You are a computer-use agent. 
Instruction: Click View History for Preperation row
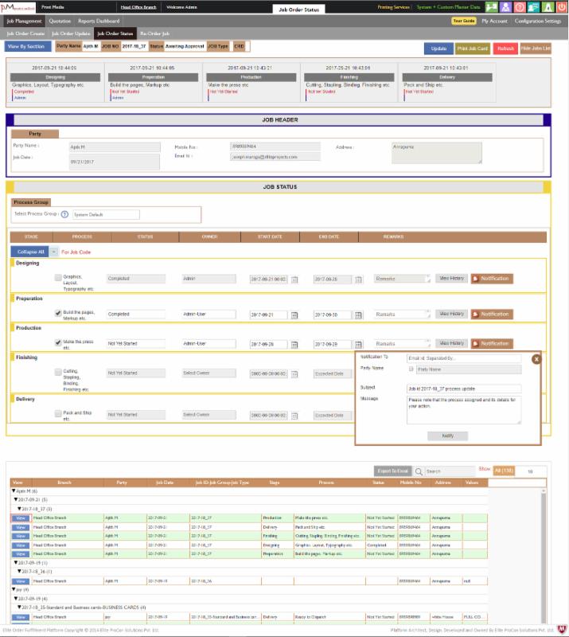(451, 314)
